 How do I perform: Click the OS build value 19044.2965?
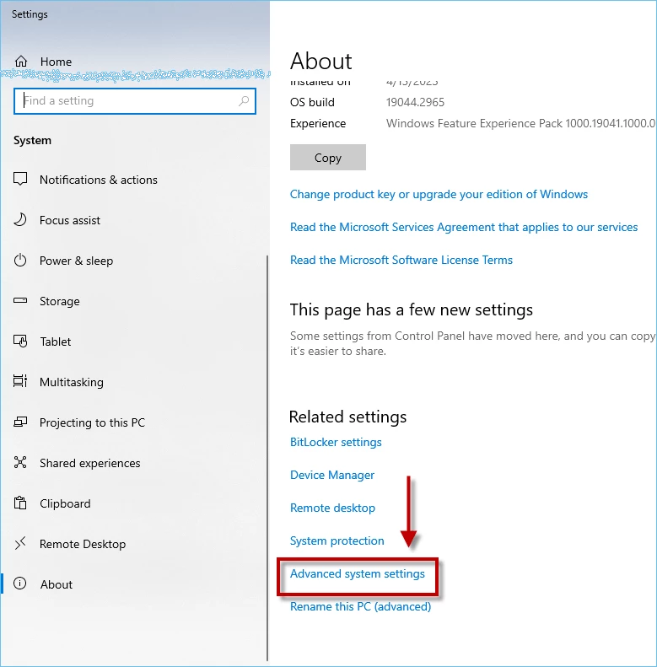[x=415, y=102]
